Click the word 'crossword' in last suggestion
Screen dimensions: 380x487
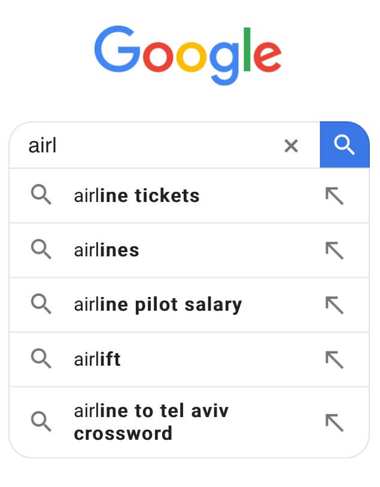(123, 433)
